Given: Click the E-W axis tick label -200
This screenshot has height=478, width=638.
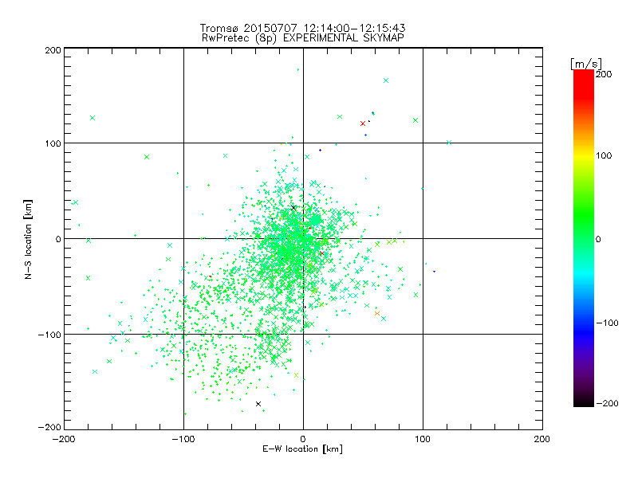Looking at the screenshot, I should click(64, 440).
